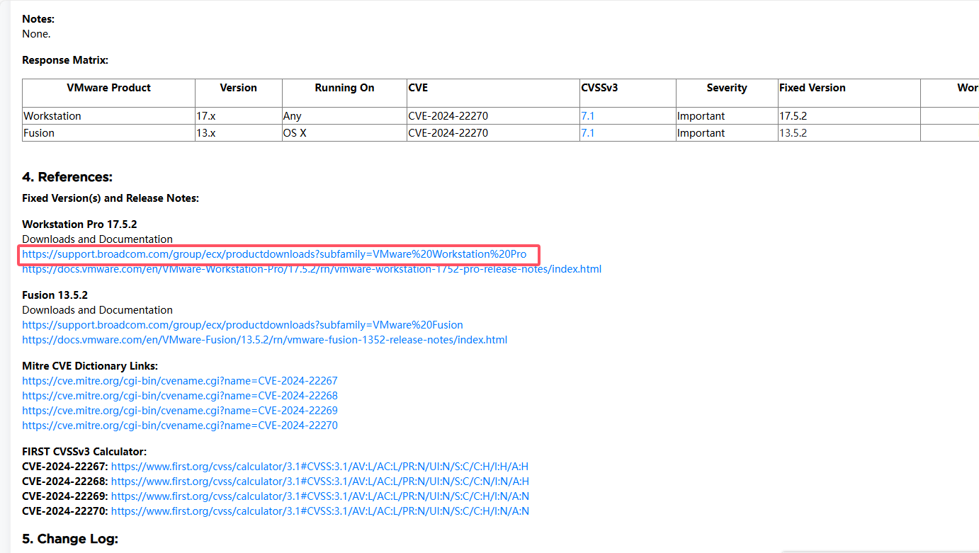
Task: Select the Fusion product cell in table
Action: coord(108,133)
